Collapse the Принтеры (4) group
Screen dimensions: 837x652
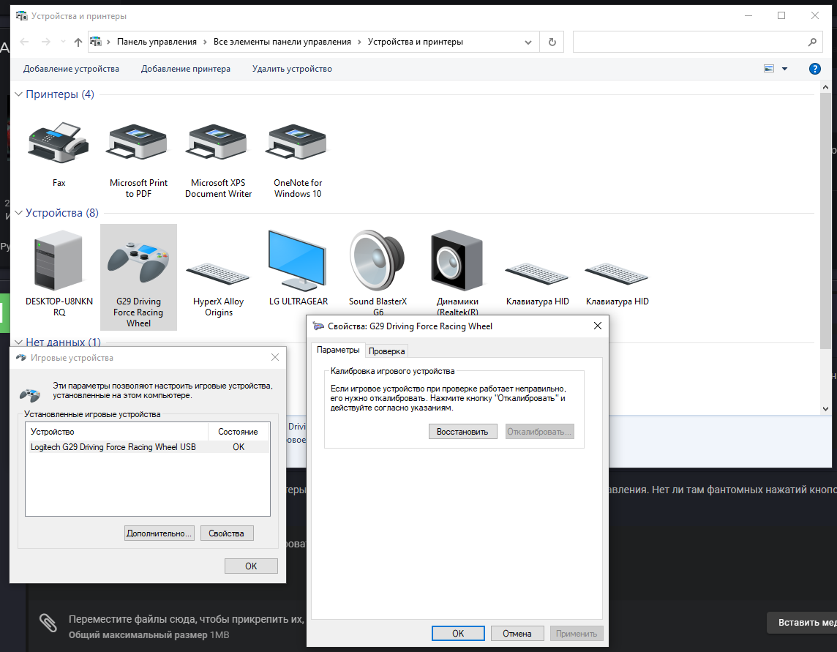pyautogui.click(x=19, y=94)
